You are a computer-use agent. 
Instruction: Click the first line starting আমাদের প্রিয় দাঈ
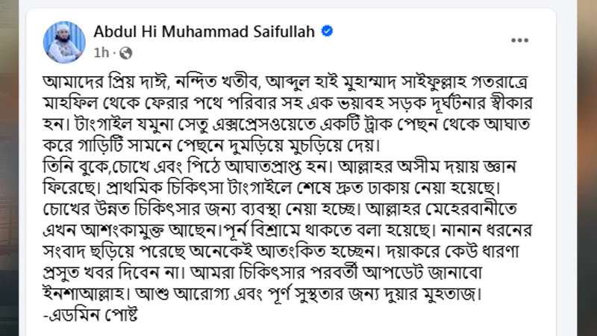click(286, 82)
